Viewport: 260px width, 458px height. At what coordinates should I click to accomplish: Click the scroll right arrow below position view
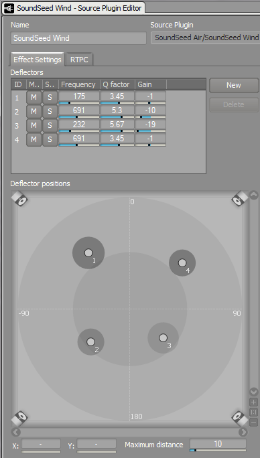pos(243,432)
